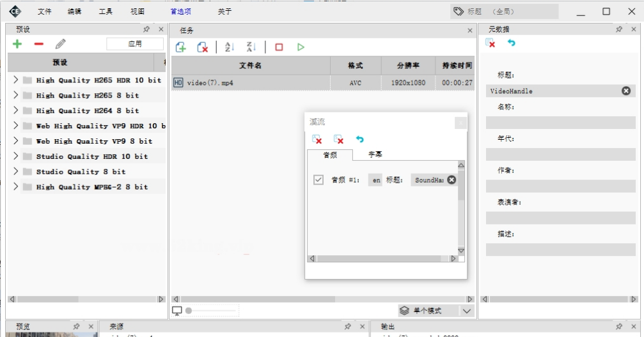644x337 pixels.
Task: Expand High Quality MPEG-2 8 bit
Action: pyautogui.click(x=15, y=186)
